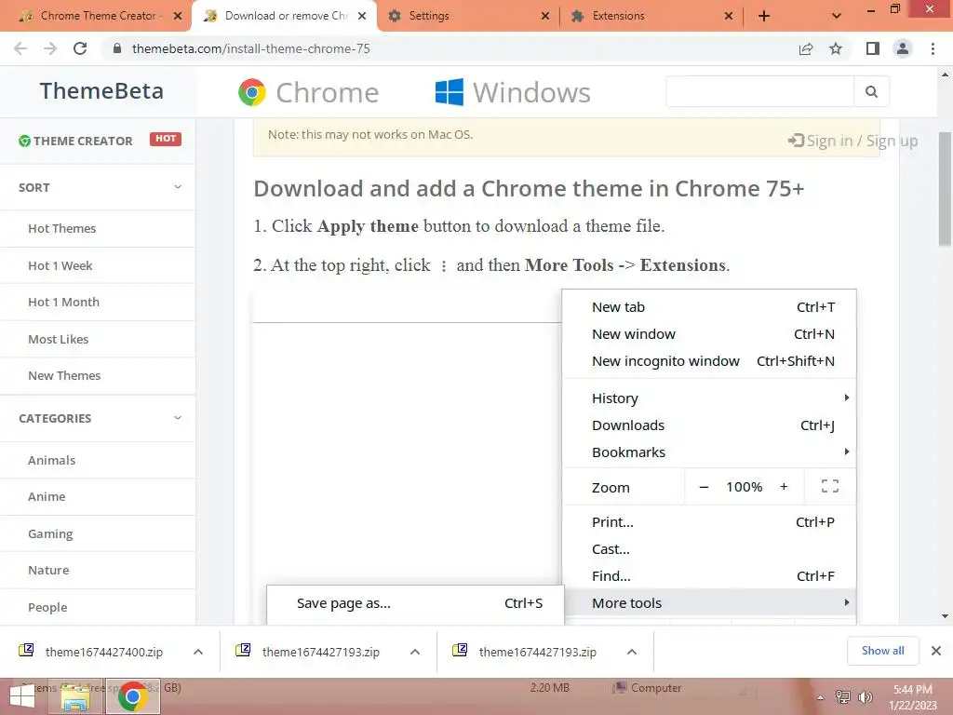Click the Chrome taskbar icon
Screen dimensions: 953x715
pos(132,696)
